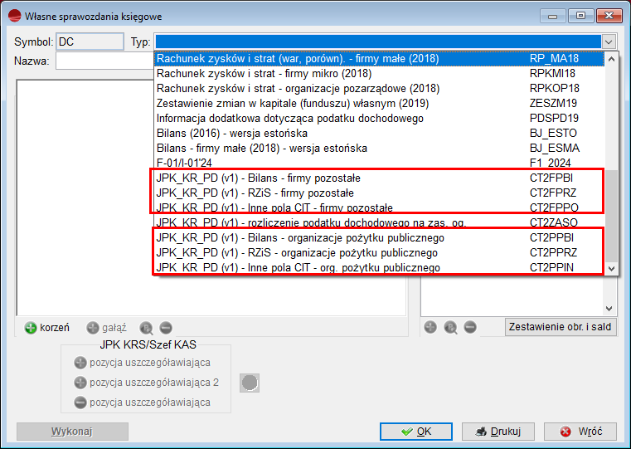Click the minus icon under right panel

point(470,328)
